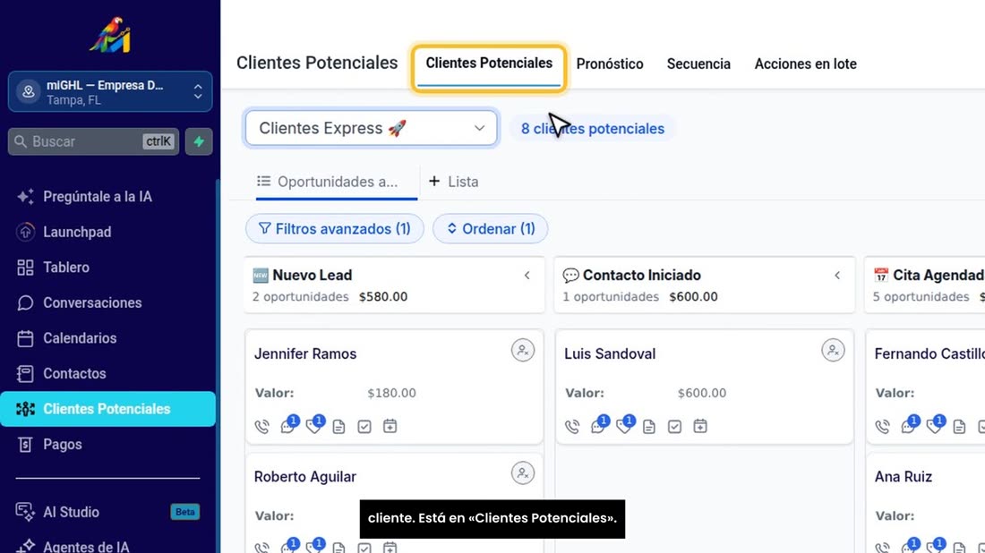Select the Oportunidades a... view tab
Screen dimensions: 985x553
click(336, 182)
